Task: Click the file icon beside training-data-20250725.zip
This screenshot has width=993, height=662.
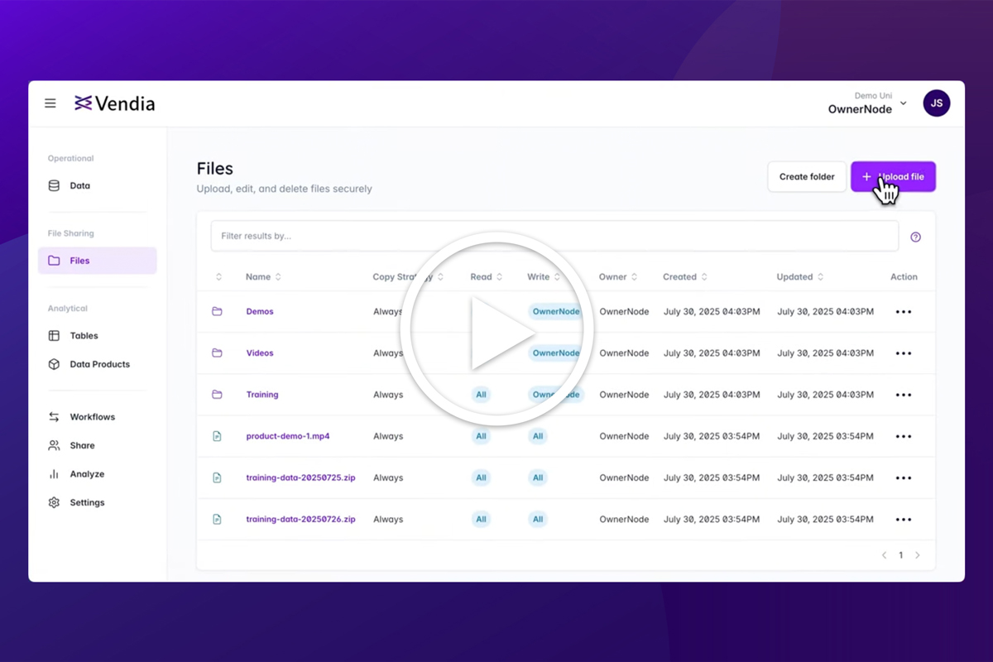Action: coord(217,477)
